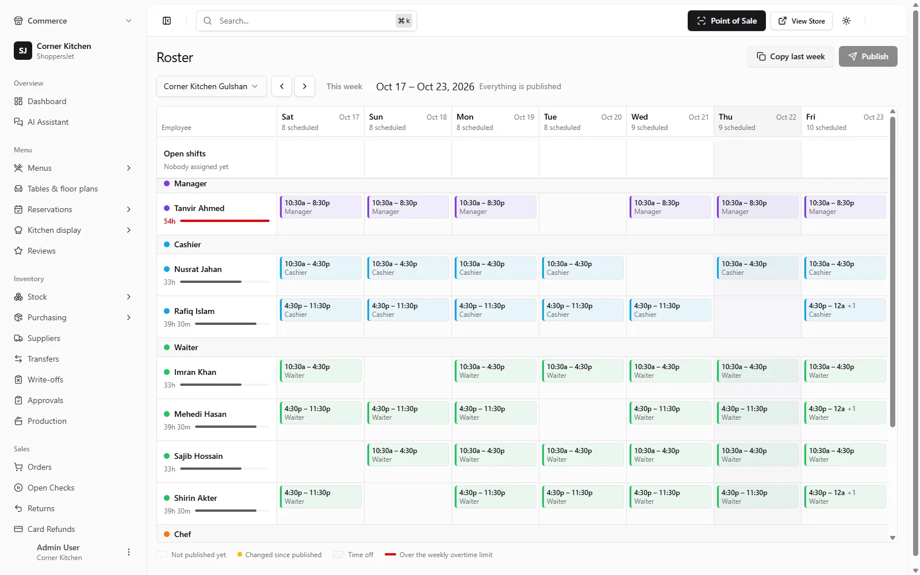This screenshot has height=575, width=920.
Task: Click the roster vertical scrollbar
Action: (x=892, y=272)
